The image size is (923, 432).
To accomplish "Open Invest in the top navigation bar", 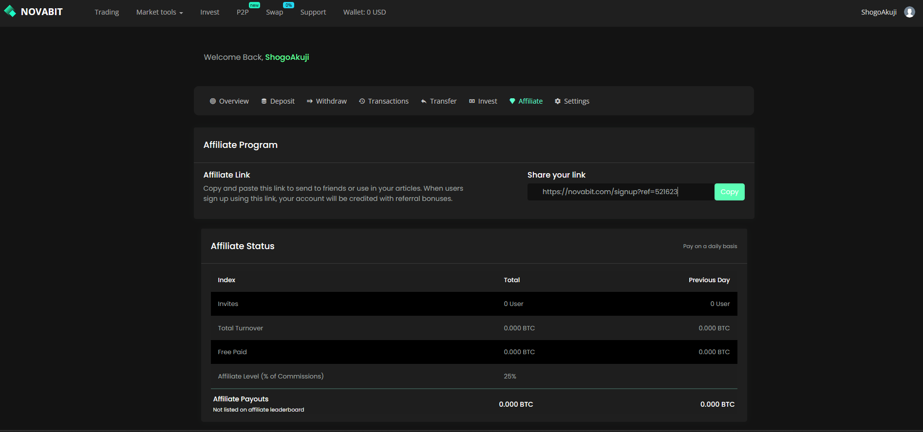I will pos(209,12).
